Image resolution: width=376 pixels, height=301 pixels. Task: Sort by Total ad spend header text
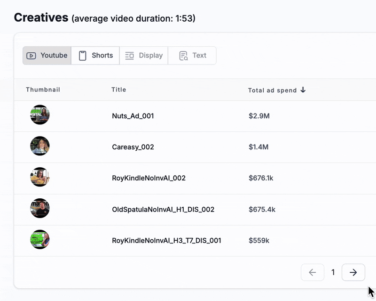click(272, 90)
